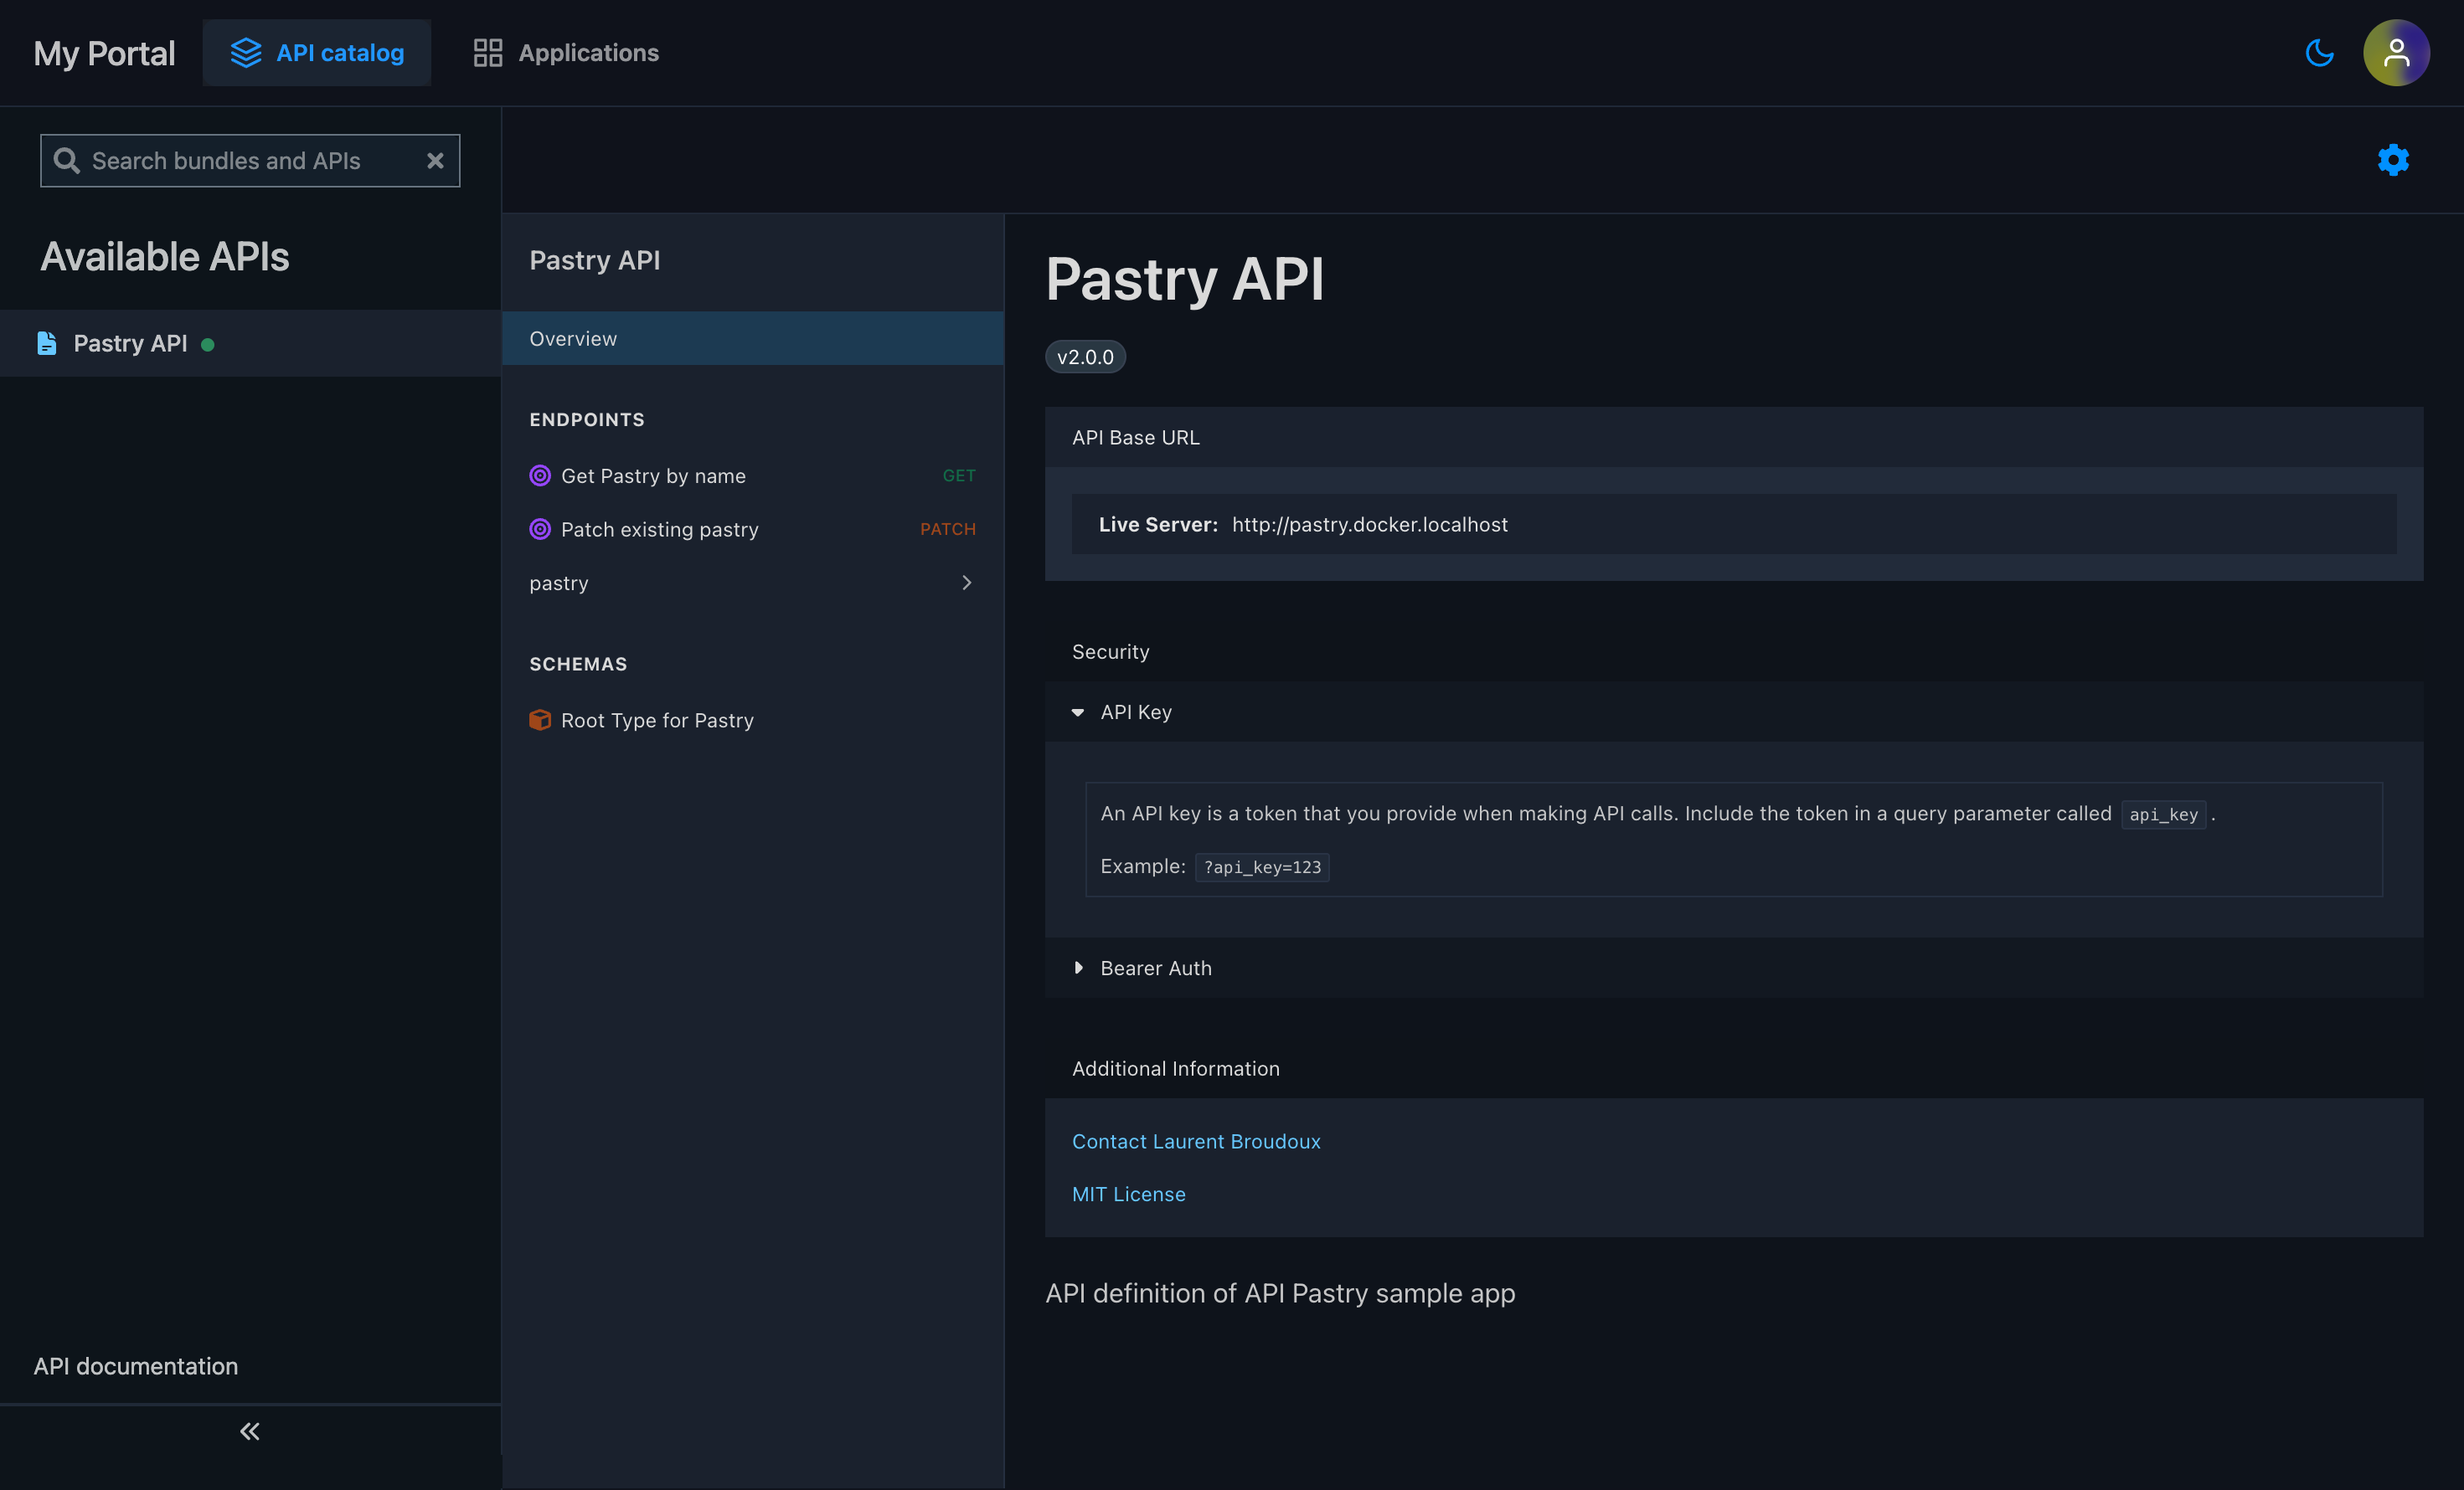Click the Pastry API document icon
This screenshot has height=1490, width=2464.
click(x=47, y=344)
